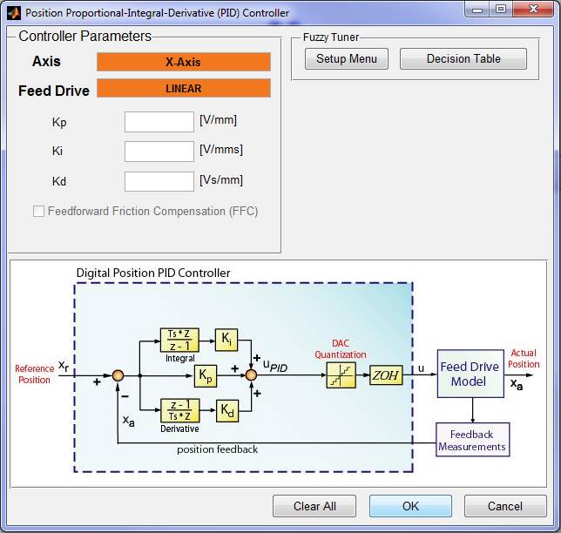Click the Derivative (Z-1)/(Ts*Z) block
Viewport: 561px width, 533px height.
click(x=180, y=411)
